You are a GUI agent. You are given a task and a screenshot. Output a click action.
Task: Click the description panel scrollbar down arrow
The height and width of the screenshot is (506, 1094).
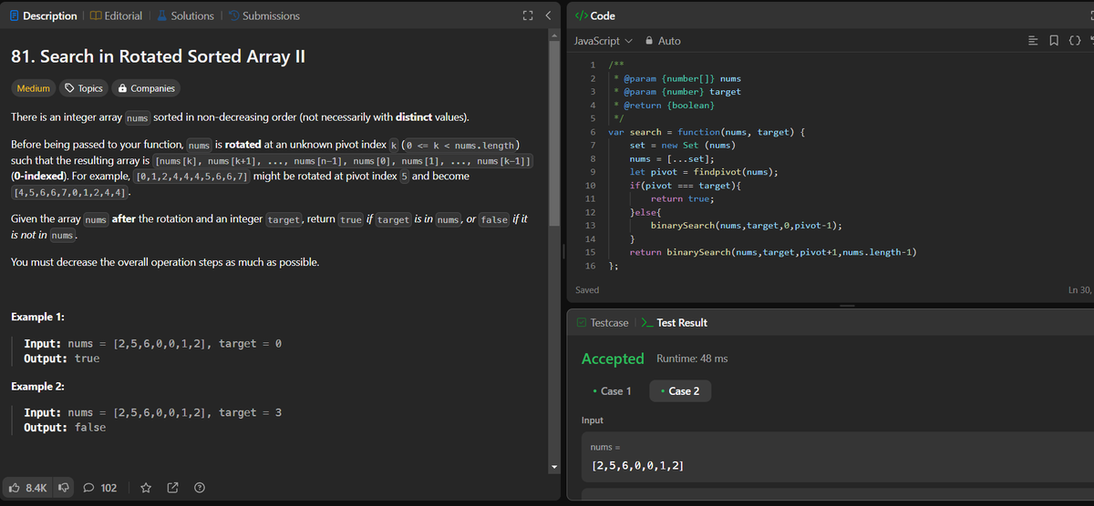click(x=552, y=468)
